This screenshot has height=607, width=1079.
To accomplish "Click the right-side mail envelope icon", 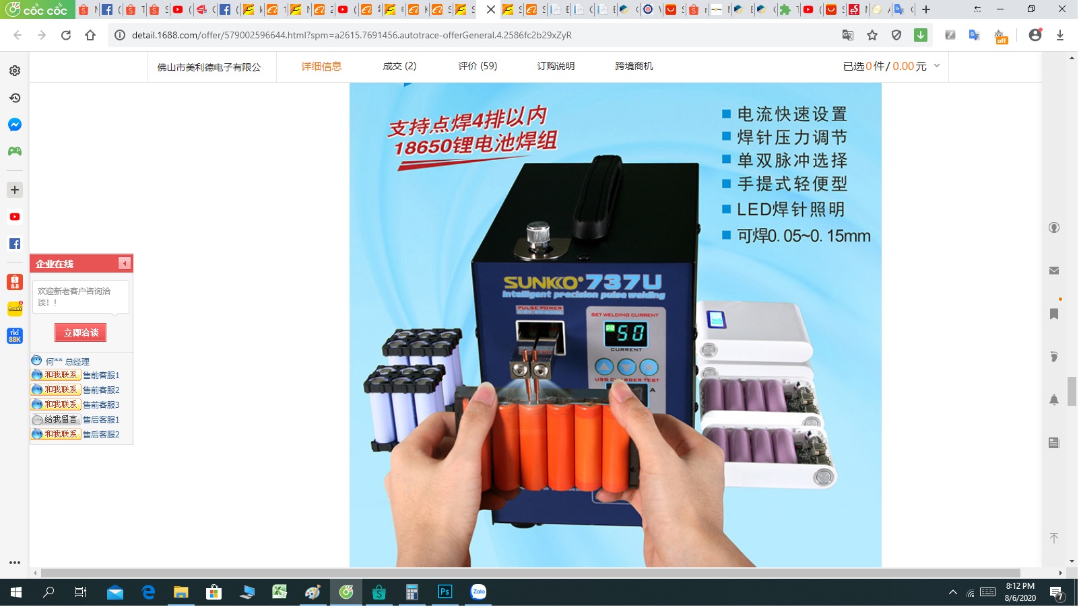I will [1054, 271].
